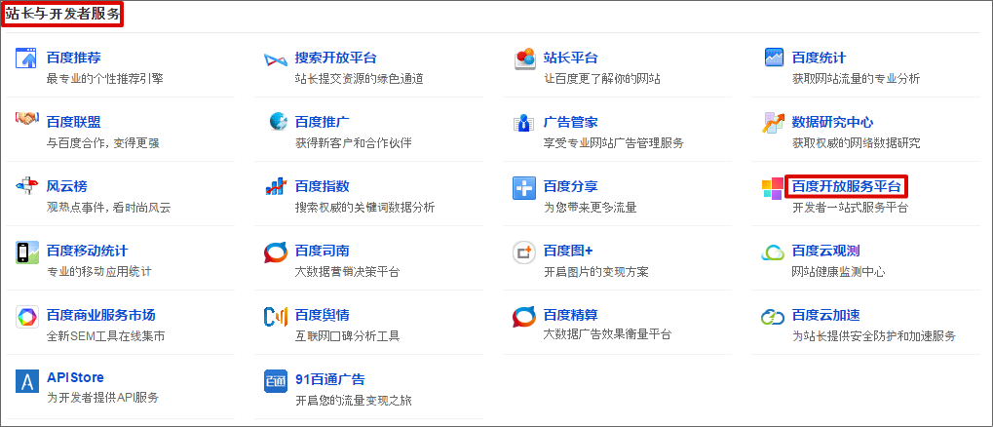The height and width of the screenshot is (427, 993).
Task: Open the 百度司南 link
Action: point(323,251)
